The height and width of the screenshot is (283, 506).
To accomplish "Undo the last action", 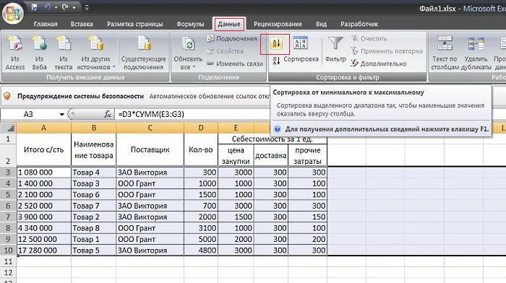I will [x=48, y=7].
